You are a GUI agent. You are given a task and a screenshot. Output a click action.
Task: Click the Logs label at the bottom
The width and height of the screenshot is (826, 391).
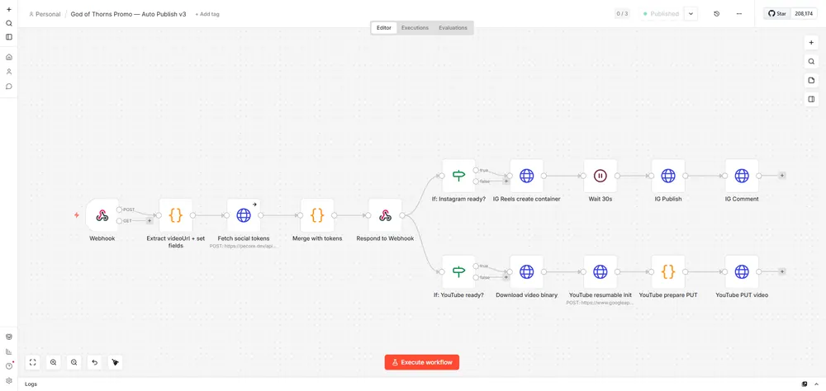coord(31,384)
